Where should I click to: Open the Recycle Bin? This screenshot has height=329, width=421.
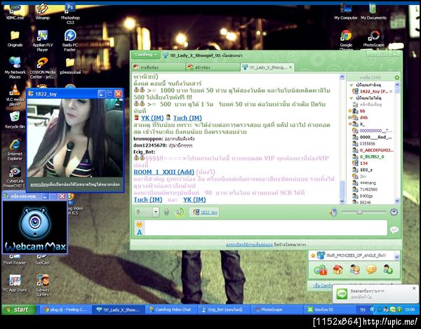tap(15, 120)
